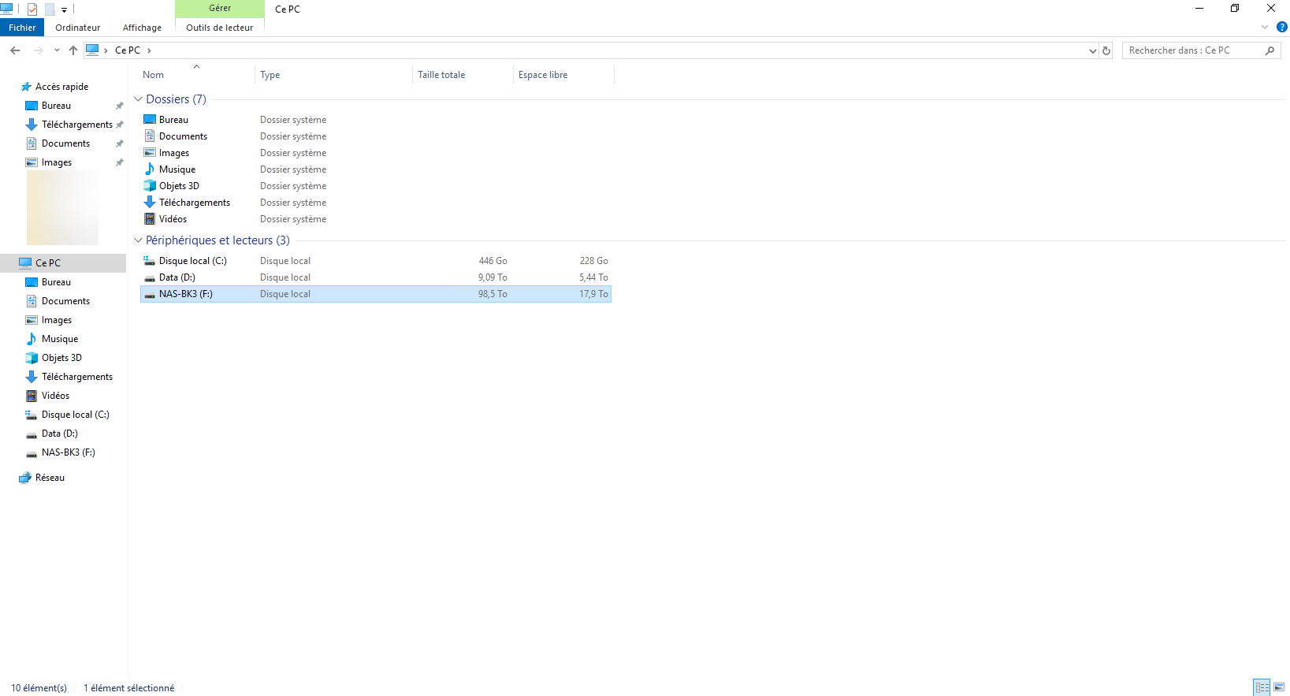Open the Outils de lecteur tab
The image size is (1290, 696).
click(219, 28)
